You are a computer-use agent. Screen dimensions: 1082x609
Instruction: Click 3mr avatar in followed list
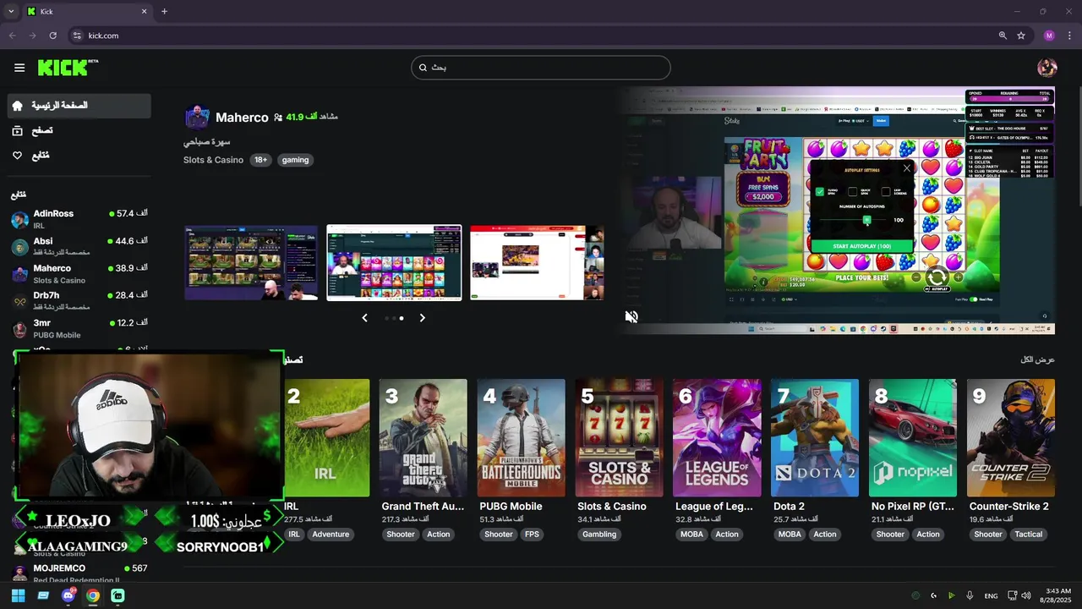tap(19, 329)
